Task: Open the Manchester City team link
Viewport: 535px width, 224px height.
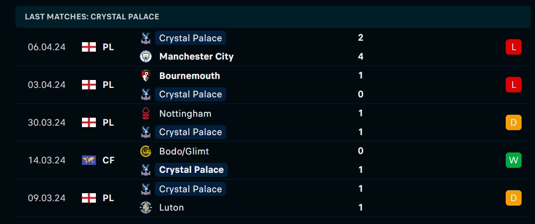Action: click(x=196, y=57)
